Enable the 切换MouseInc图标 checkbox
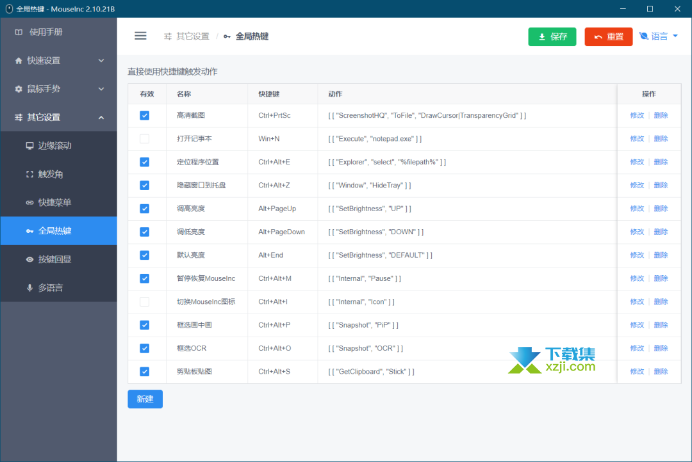The width and height of the screenshot is (692, 462). pos(144,302)
